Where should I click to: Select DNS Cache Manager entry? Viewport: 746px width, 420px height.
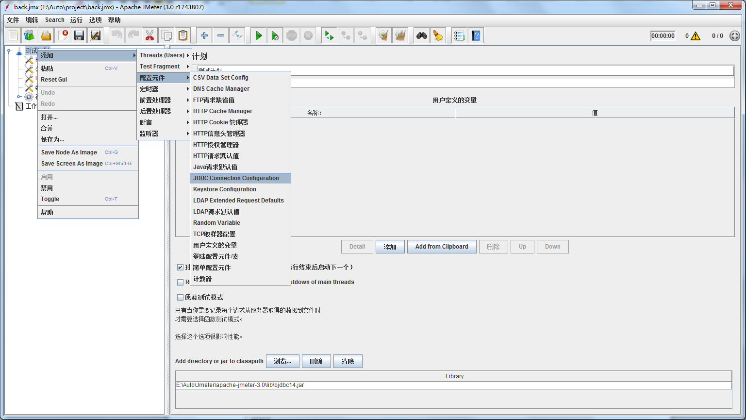[241, 89]
